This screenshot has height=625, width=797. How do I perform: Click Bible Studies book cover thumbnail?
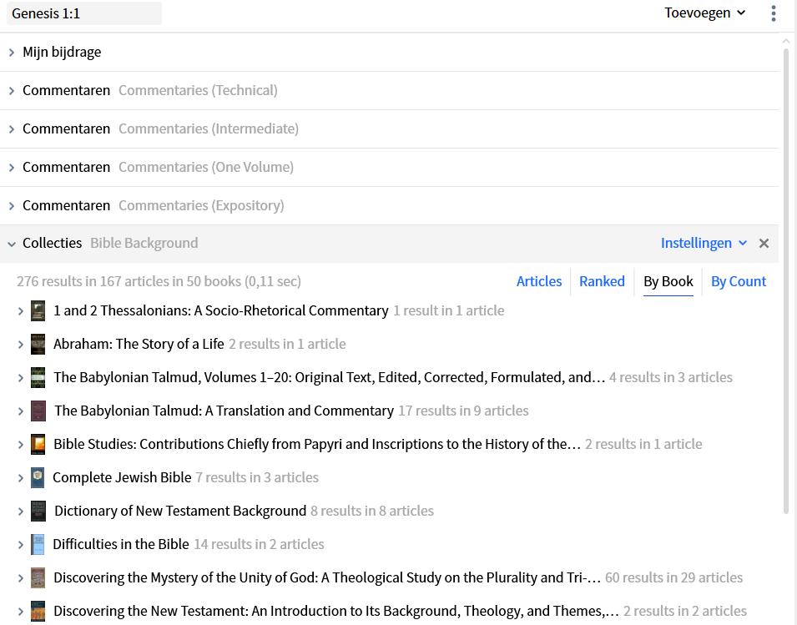tap(38, 445)
